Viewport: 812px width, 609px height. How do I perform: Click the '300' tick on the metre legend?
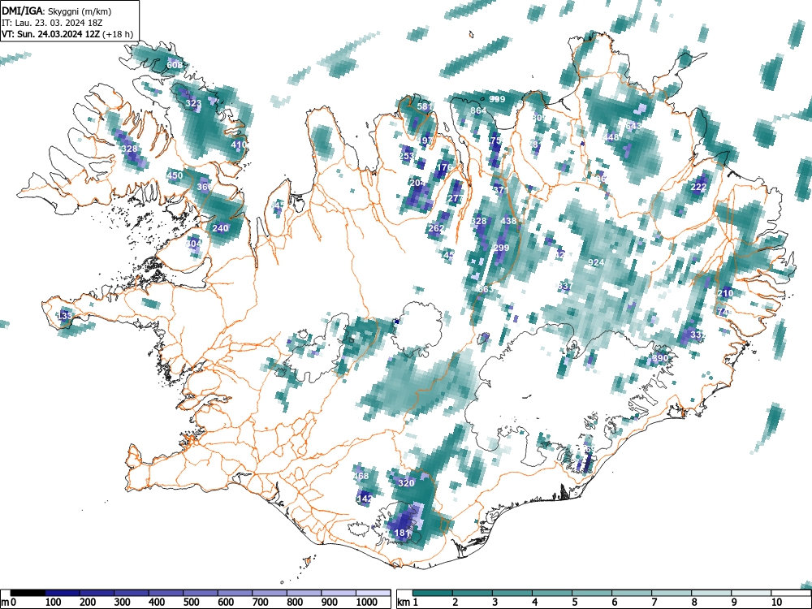(123, 603)
